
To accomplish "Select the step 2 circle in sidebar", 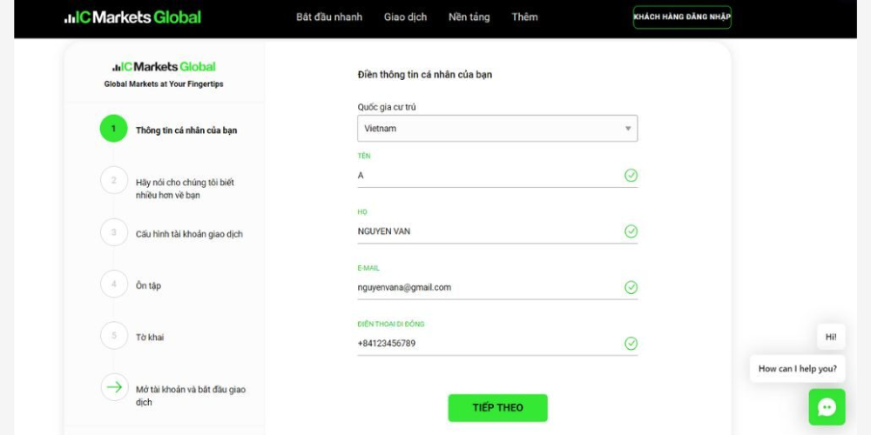I will pyautogui.click(x=113, y=180).
